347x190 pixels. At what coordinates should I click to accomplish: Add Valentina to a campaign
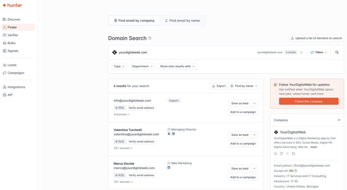pos(243,144)
